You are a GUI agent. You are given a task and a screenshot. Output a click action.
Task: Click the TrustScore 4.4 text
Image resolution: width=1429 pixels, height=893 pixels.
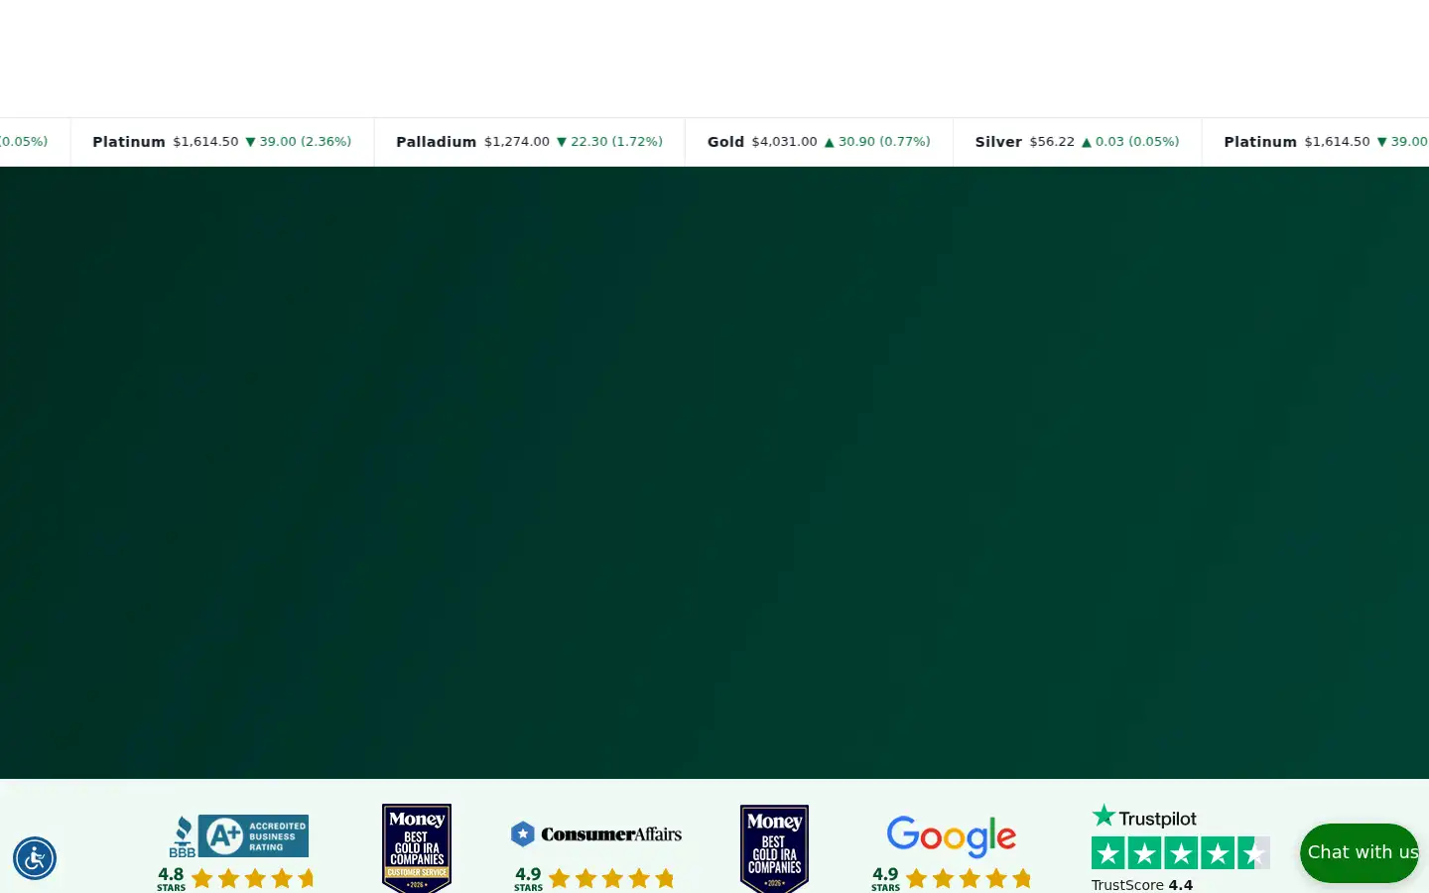pyautogui.click(x=1142, y=885)
